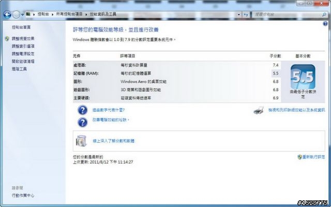The height and width of the screenshot is (207, 331).
Task: Refresh the page with the refresh button
Action: (246, 14)
